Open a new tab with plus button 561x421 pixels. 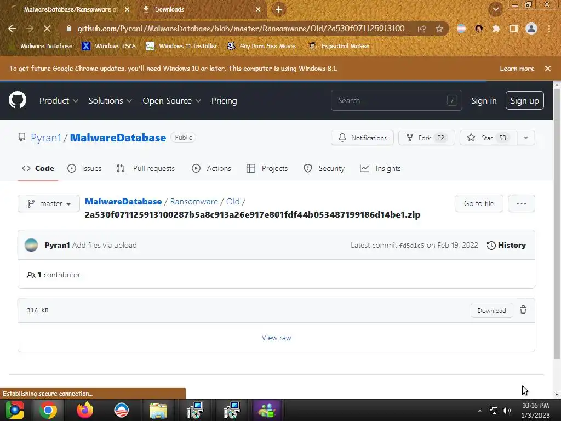pos(279,9)
